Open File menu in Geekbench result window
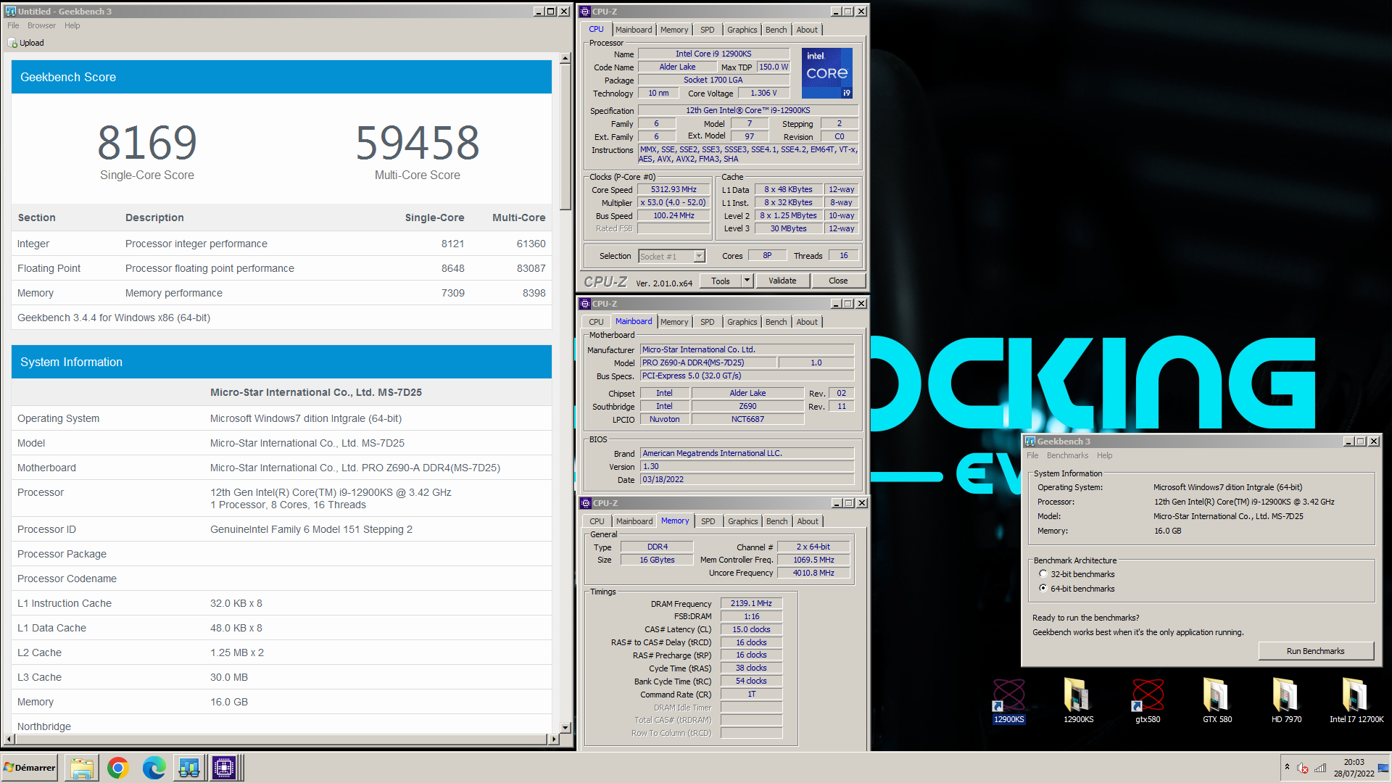This screenshot has height=783, width=1392. tap(13, 25)
